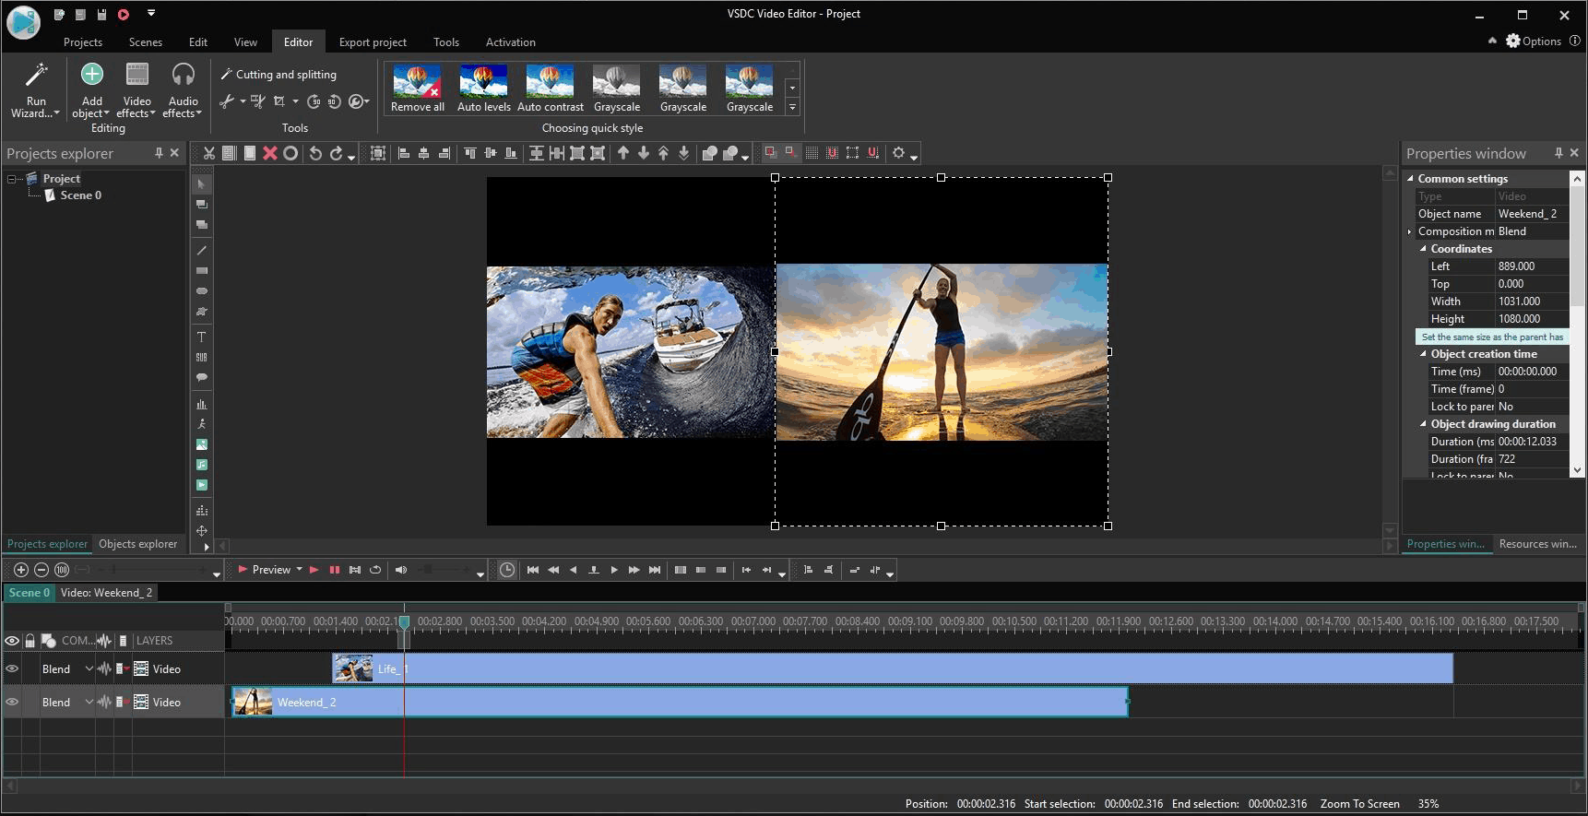Open the Scenes menu tab
Viewport: 1588px width, 816px height.
pos(146,42)
